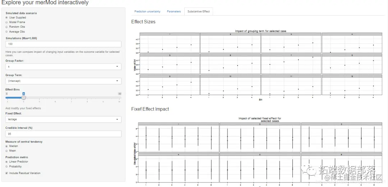This screenshot has height=187, width=388.
Task: Click the Effect Sizes heading
Action: pos(143,22)
